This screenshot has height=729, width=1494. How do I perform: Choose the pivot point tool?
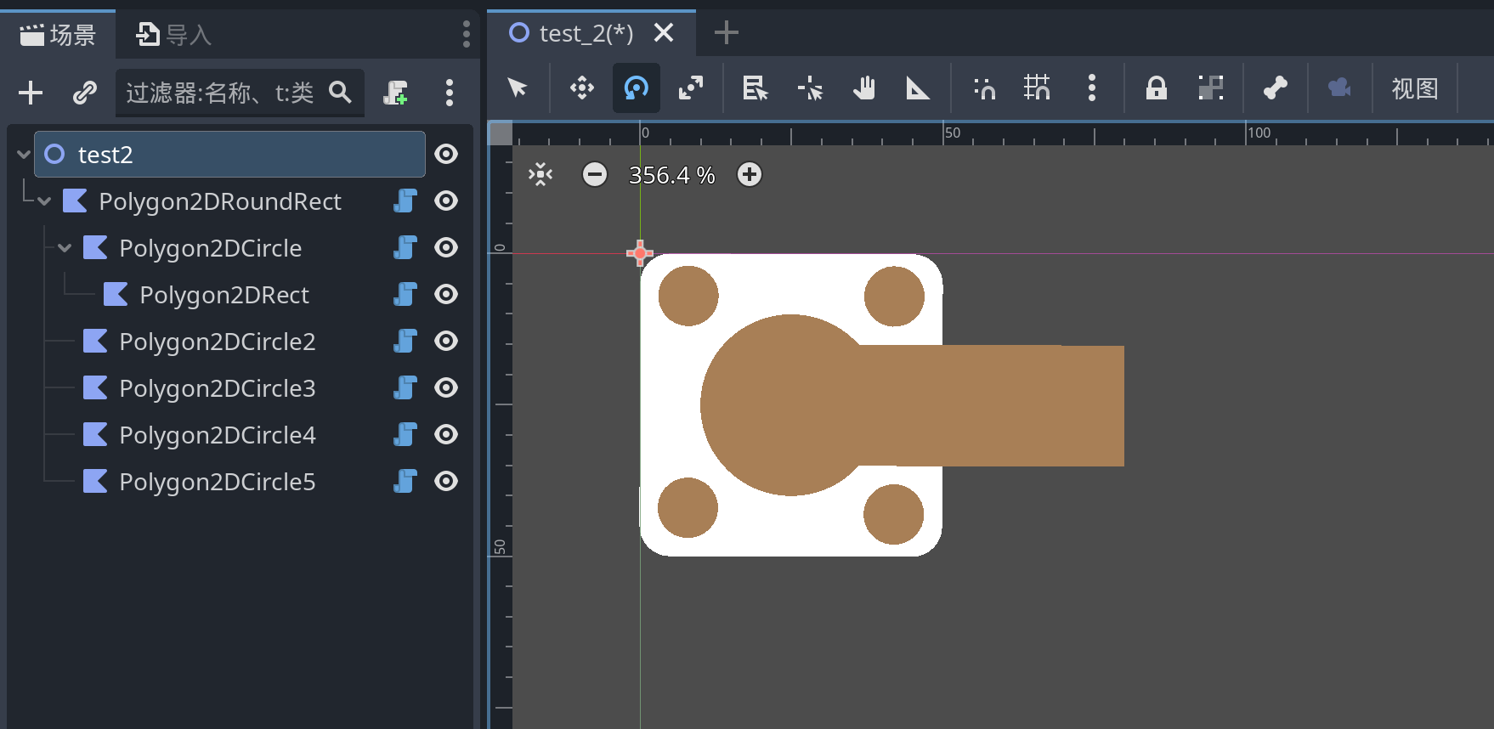coord(810,88)
